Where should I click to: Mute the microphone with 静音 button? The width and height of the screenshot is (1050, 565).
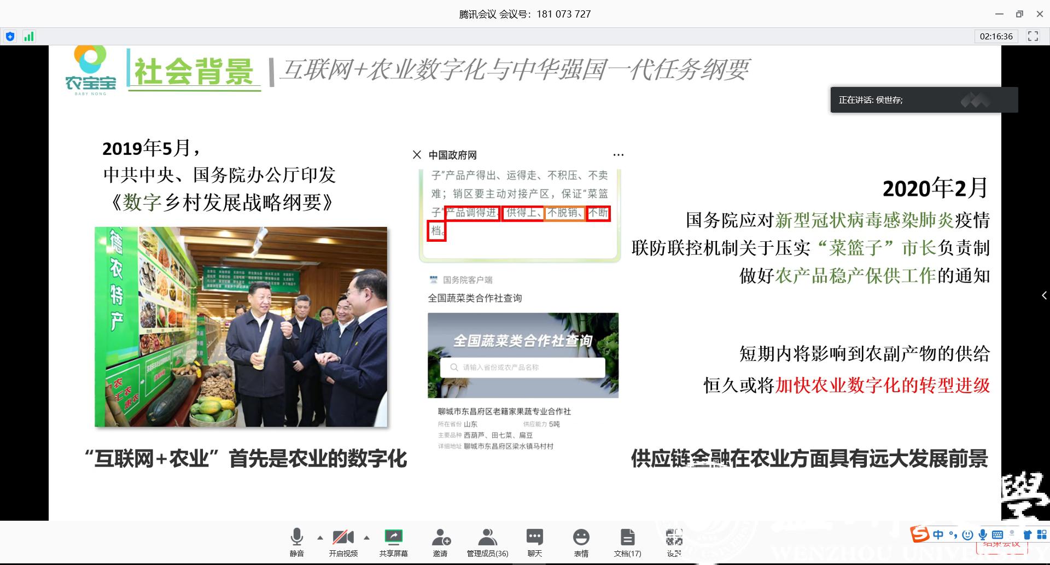coord(296,541)
